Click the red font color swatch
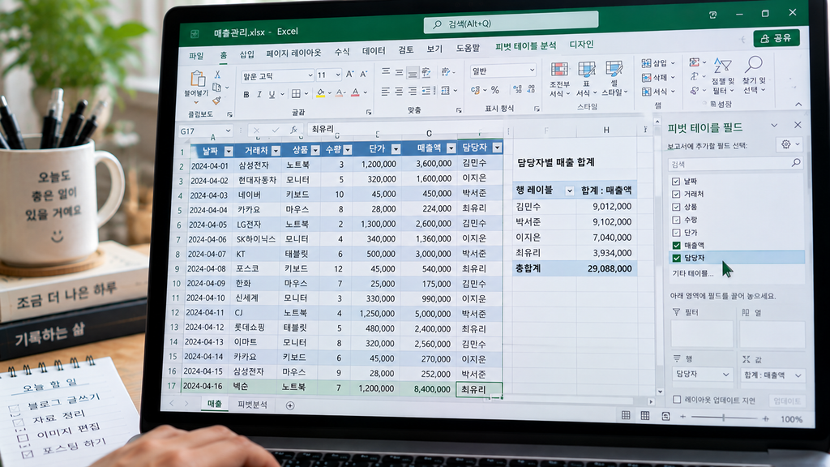The height and width of the screenshot is (467, 830). pyautogui.click(x=355, y=93)
